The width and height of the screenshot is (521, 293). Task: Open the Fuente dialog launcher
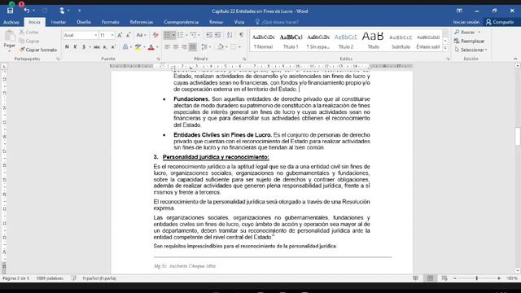coord(158,59)
